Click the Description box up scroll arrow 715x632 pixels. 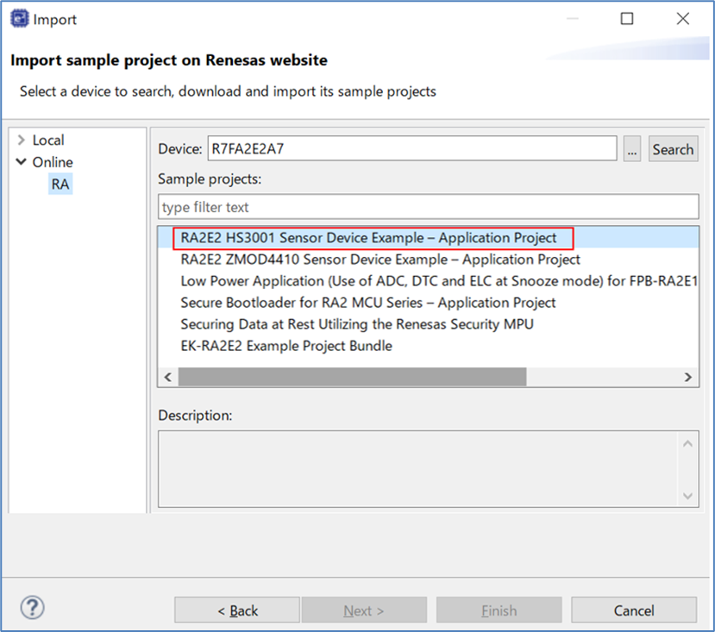[687, 444]
